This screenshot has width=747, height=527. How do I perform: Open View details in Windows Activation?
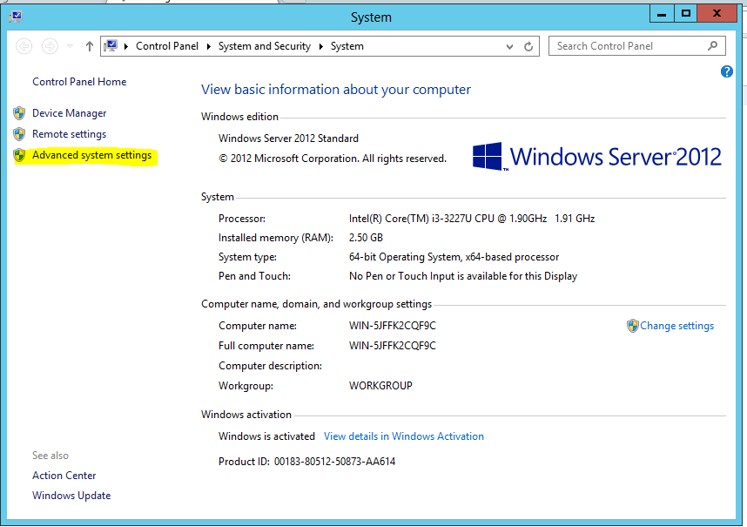pyautogui.click(x=403, y=436)
